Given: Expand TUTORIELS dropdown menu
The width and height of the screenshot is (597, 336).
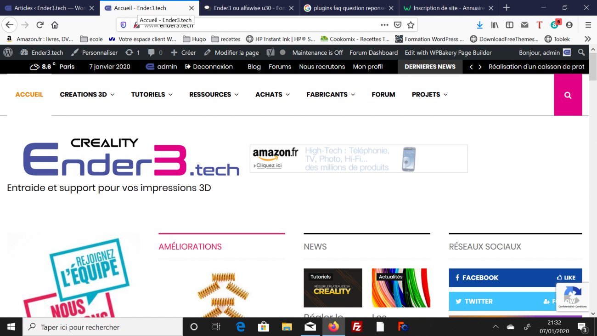Looking at the screenshot, I should coord(152,94).
